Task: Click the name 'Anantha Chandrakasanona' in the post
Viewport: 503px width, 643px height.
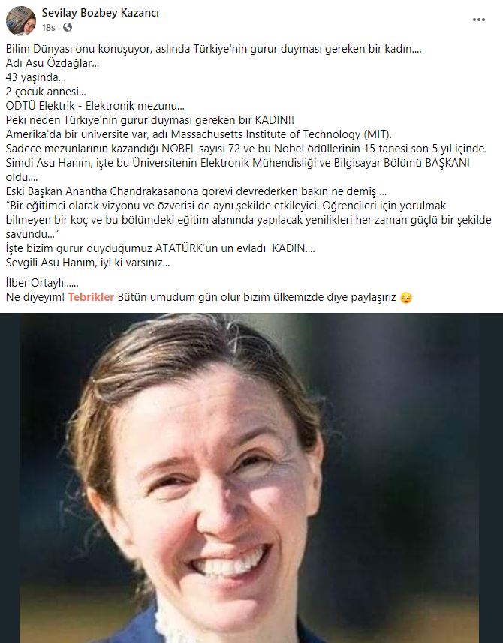Action: coord(128,191)
